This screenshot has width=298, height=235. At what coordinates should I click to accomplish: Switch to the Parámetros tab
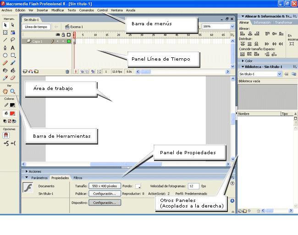point(39,178)
